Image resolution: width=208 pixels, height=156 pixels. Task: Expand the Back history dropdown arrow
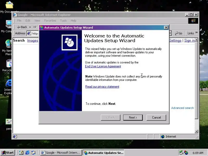coord(30,27)
